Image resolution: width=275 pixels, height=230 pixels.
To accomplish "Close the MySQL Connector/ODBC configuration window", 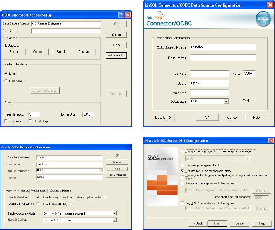I will pyautogui.click(x=270, y=5).
